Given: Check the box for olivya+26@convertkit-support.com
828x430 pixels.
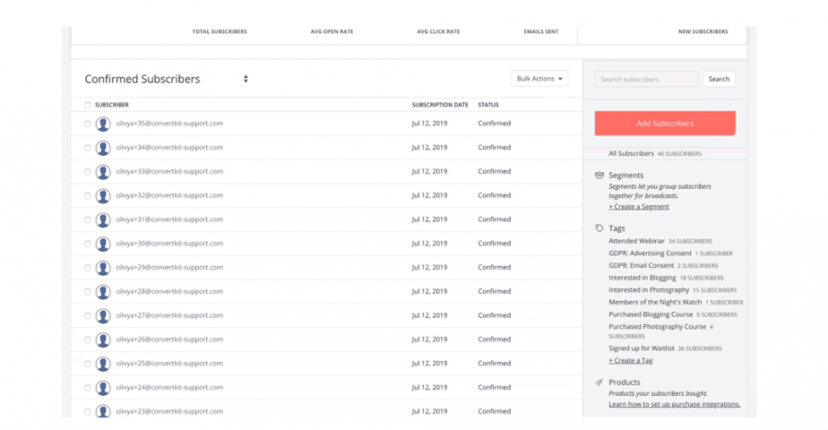Looking at the screenshot, I should coord(87,340).
